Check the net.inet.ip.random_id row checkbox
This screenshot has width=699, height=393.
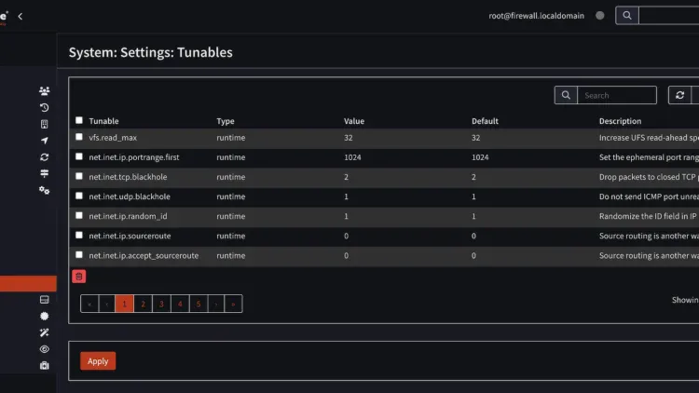79,215
